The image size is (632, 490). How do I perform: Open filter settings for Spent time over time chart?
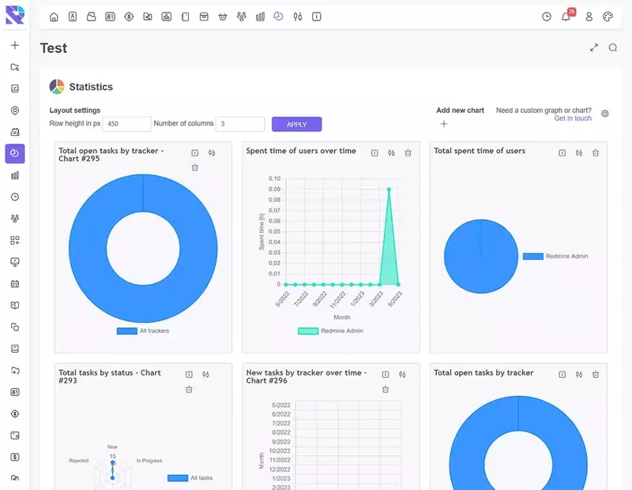point(391,153)
